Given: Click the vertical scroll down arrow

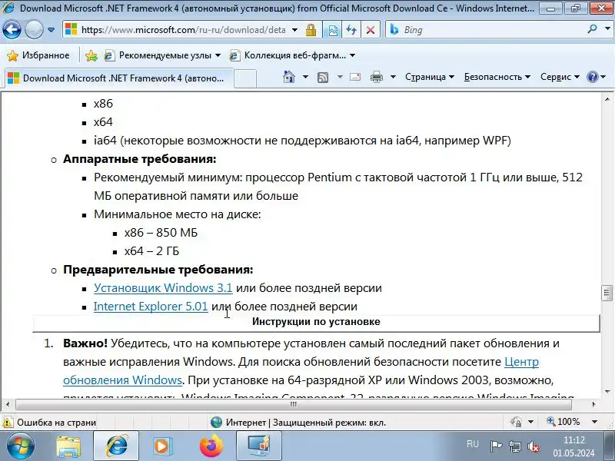Looking at the screenshot, I should tap(607, 391).
